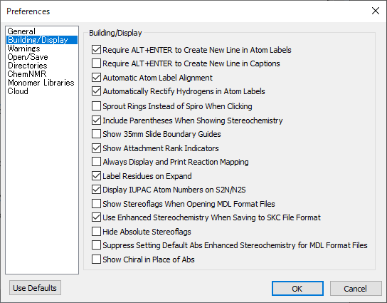Enable Require ALT+ENTER in Captions
The width and height of the screenshot is (387, 303).
[96, 63]
